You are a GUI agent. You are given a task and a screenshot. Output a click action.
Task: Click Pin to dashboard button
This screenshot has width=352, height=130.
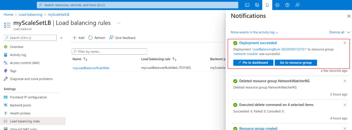[x=253, y=63]
